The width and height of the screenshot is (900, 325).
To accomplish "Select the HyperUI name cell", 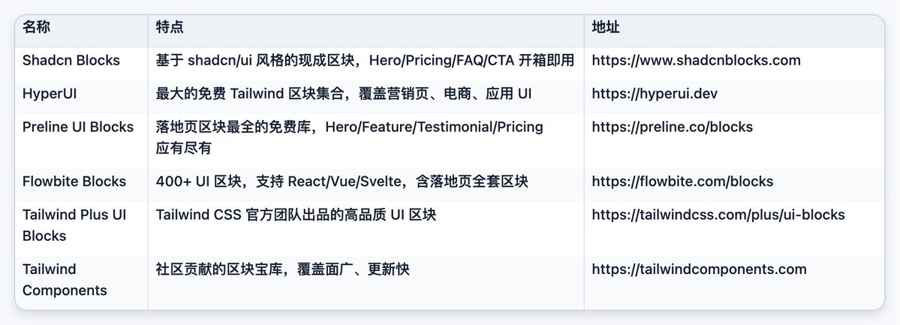I will (x=50, y=94).
